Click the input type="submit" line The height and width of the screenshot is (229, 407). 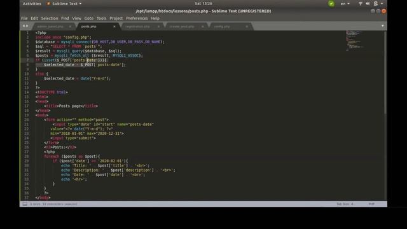(73, 138)
